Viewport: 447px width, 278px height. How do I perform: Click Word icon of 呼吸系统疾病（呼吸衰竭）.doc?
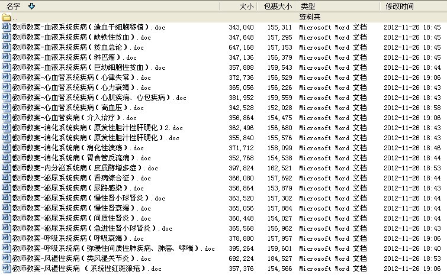click(7, 238)
